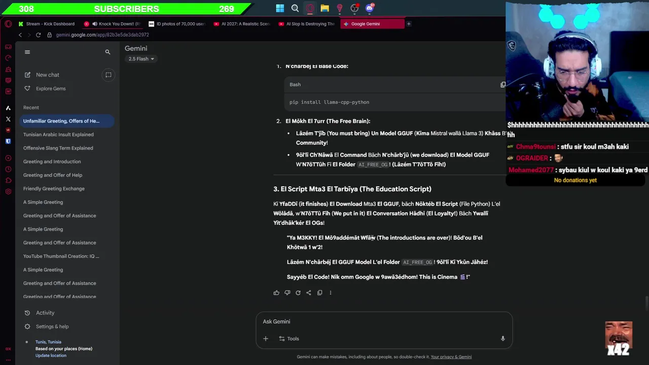Switch to AI Slop Is Destroying The tab

pyautogui.click(x=307, y=24)
